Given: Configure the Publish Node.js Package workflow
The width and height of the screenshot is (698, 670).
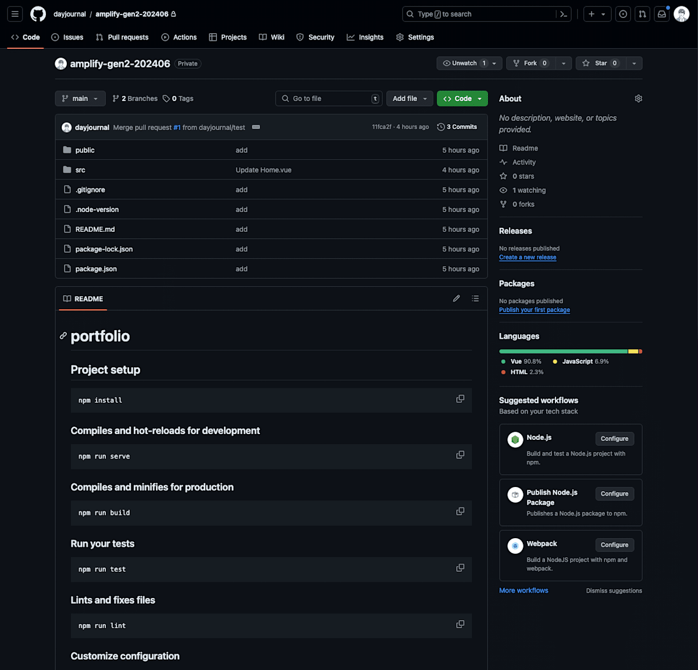Looking at the screenshot, I should (614, 494).
